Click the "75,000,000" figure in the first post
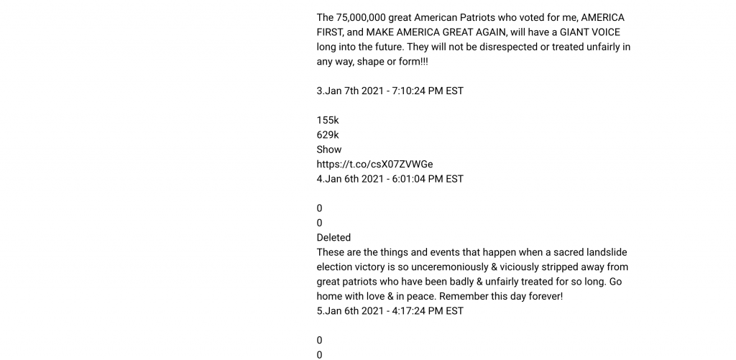The image size is (736, 360). [x=361, y=18]
